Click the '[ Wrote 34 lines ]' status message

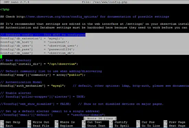[x=100, y=118]
